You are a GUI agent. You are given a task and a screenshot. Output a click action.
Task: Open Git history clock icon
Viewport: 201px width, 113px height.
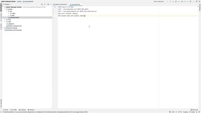coord(191,1)
